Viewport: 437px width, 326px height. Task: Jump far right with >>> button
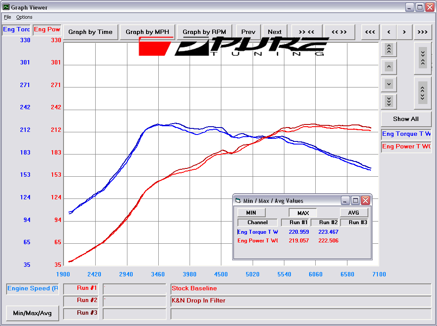pyautogui.click(x=423, y=32)
